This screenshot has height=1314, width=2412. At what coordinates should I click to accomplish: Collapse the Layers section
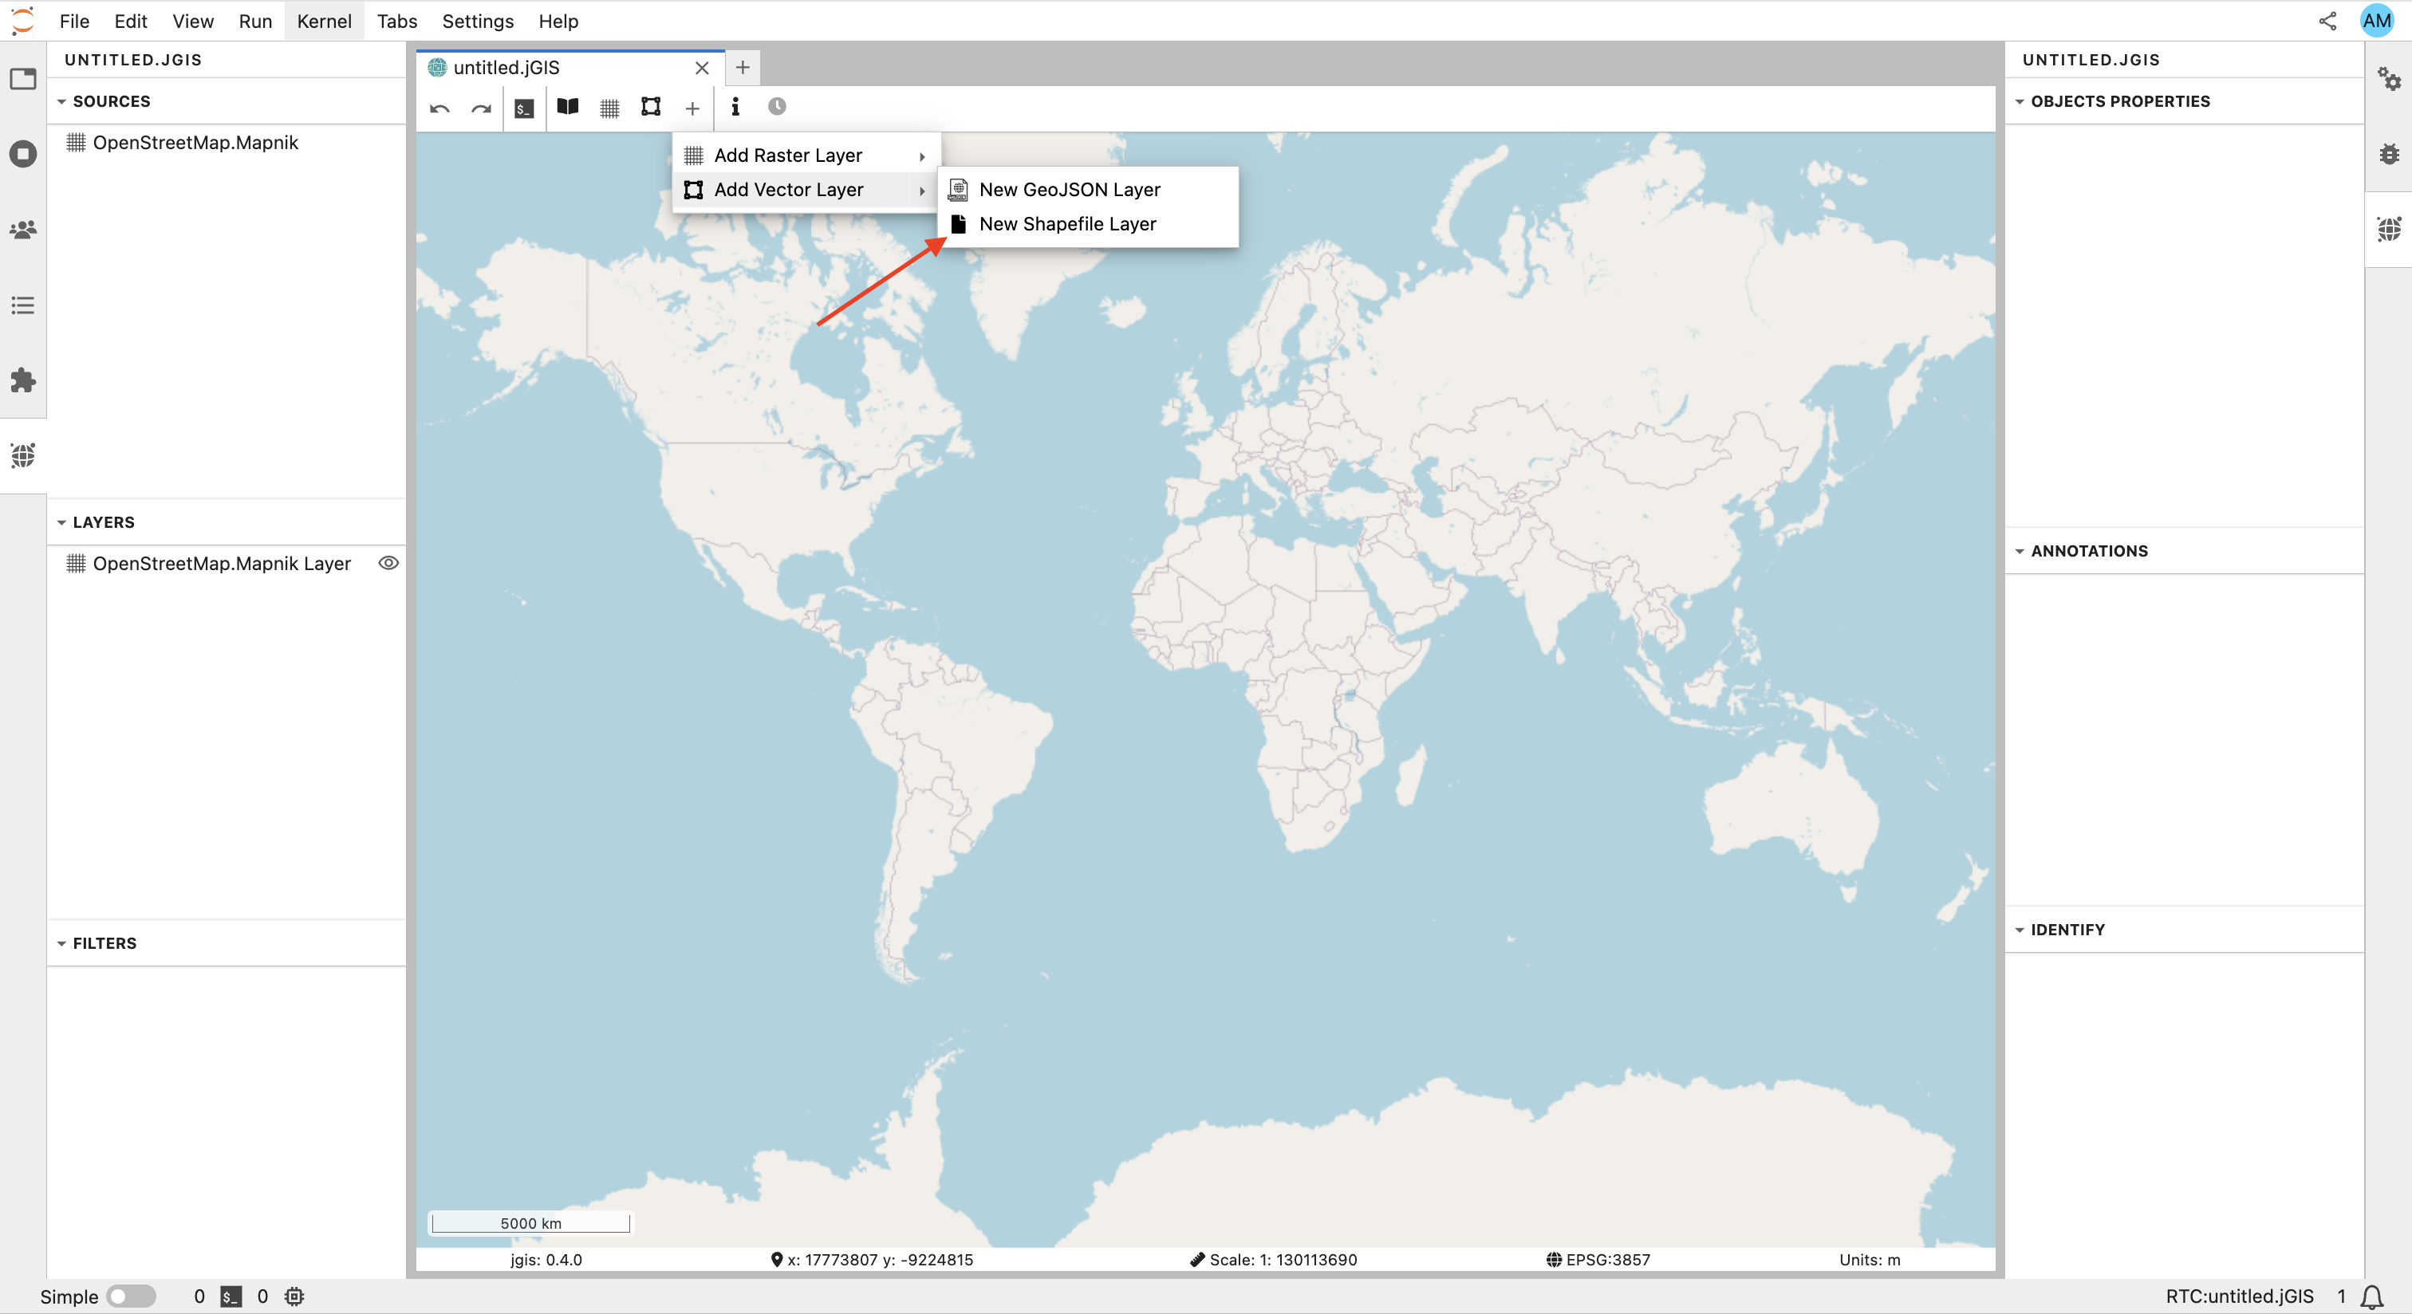pos(61,522)
